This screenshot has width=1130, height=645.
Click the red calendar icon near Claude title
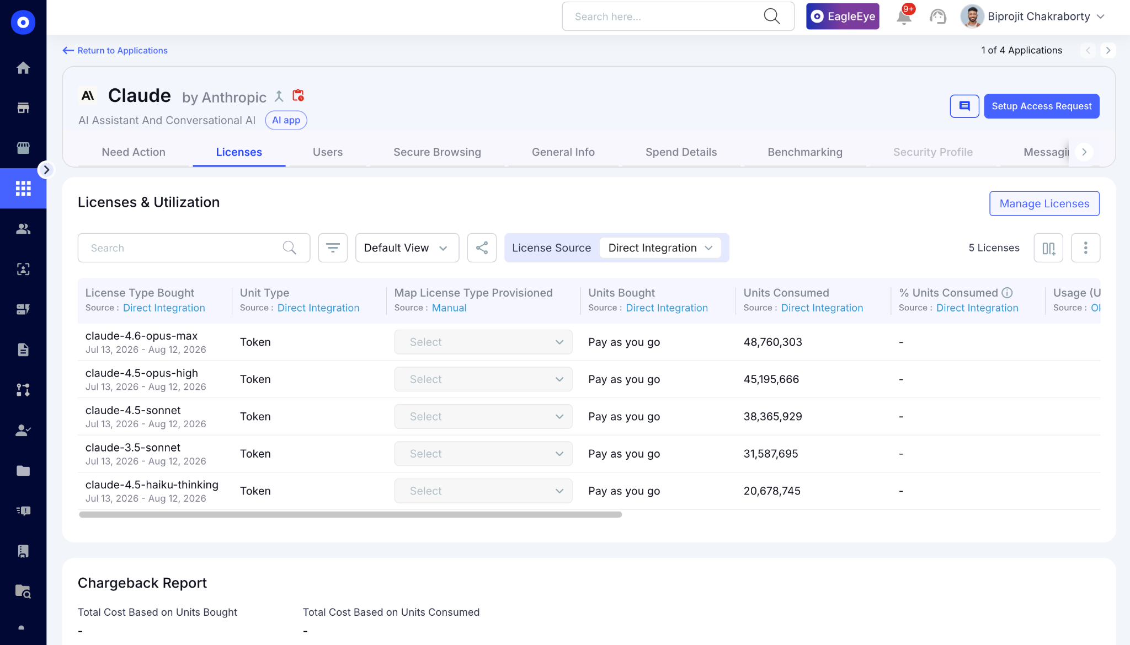(298, 95)
